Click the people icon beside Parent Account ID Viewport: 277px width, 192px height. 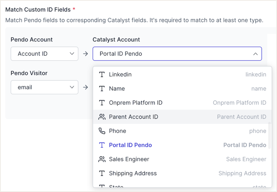[102, 117]
